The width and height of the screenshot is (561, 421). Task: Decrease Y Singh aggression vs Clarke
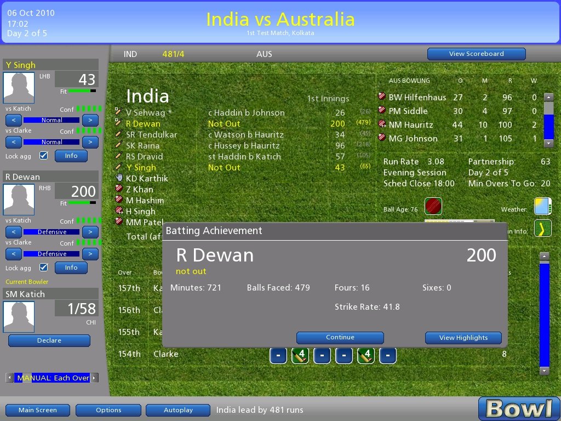14,142
